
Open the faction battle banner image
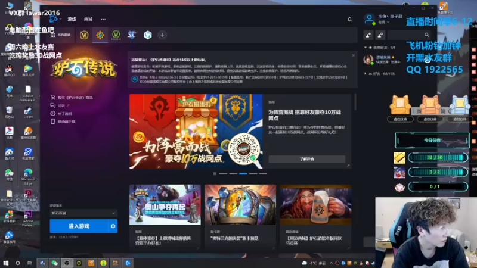(x=196, y=131)
